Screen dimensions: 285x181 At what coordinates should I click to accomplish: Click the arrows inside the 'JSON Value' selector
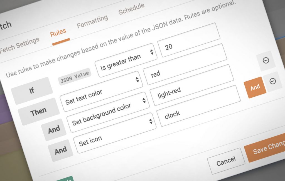click(x=137, y=80)
